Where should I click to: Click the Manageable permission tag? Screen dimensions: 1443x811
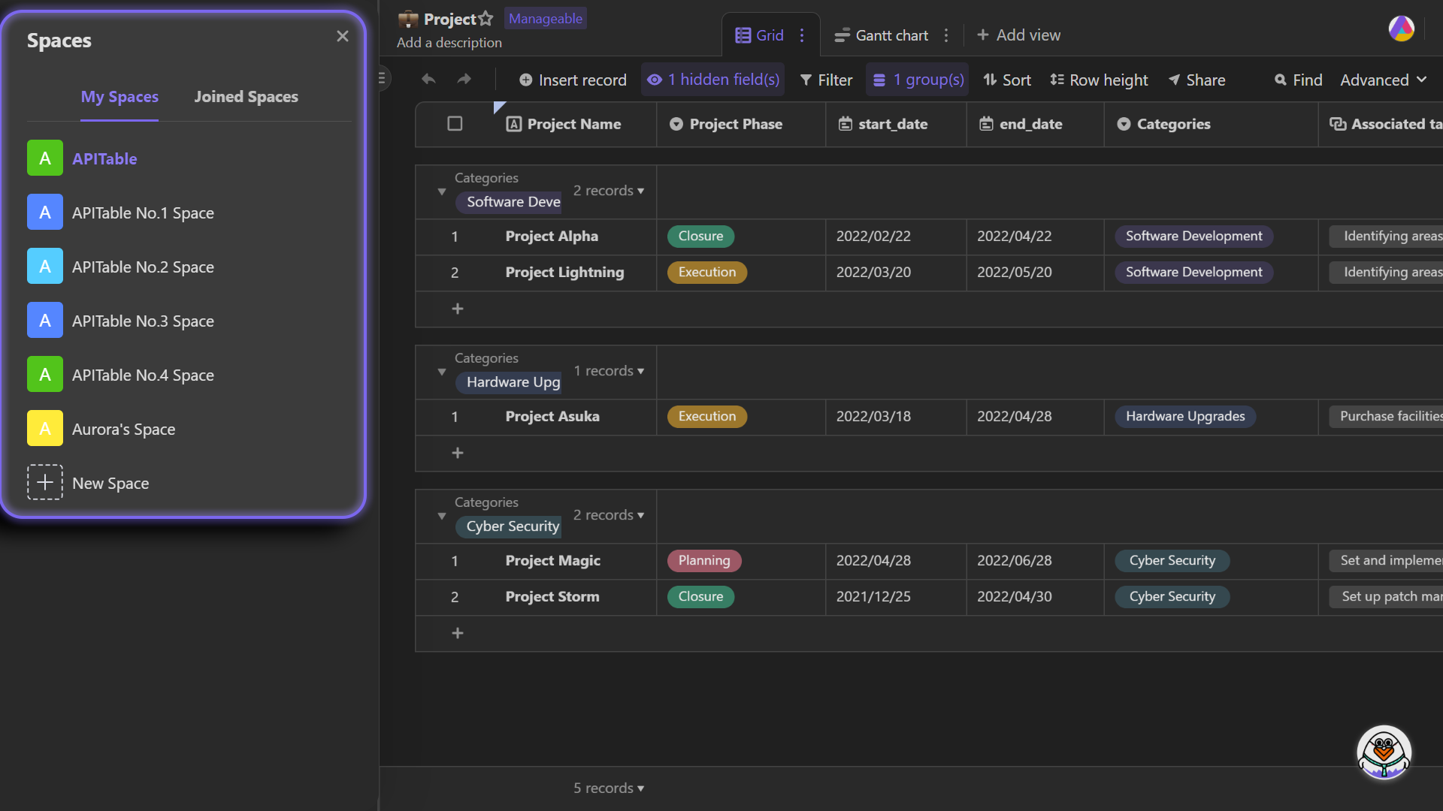click(546, 19)
